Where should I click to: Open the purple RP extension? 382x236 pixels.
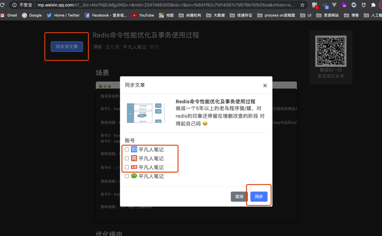point(344,5)
